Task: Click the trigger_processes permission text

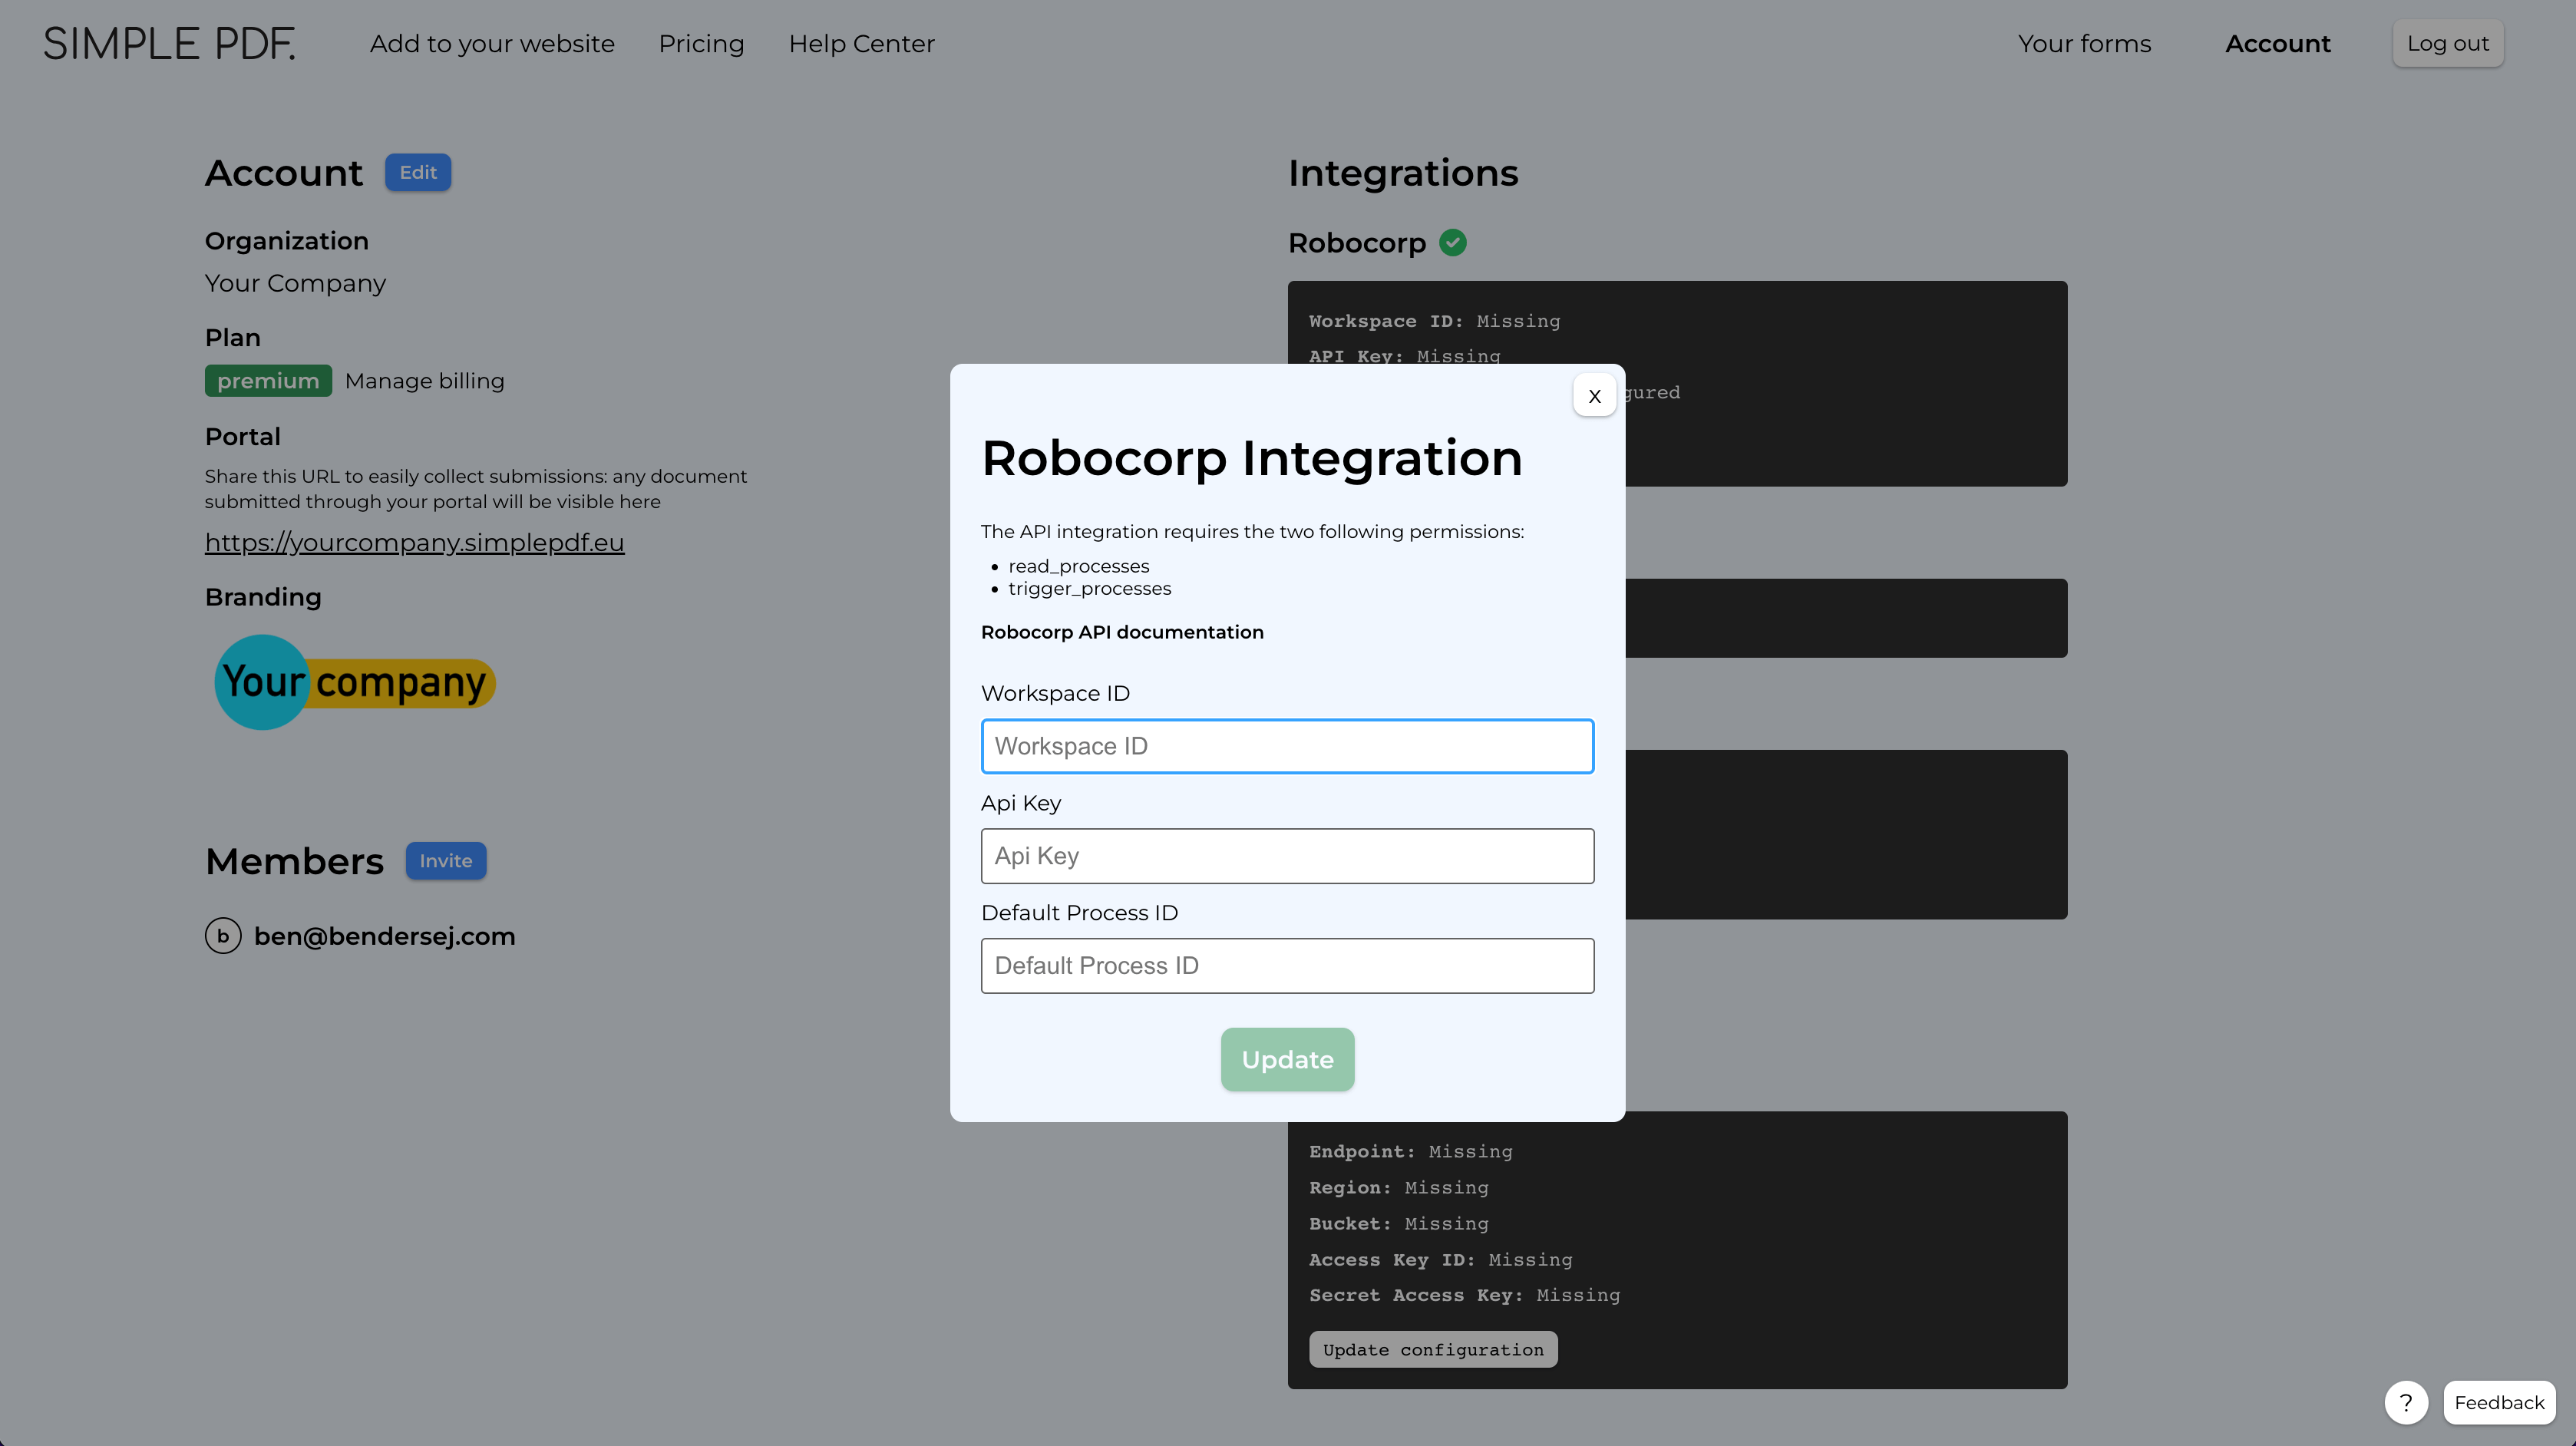Action: click(x=1089, y=589)
